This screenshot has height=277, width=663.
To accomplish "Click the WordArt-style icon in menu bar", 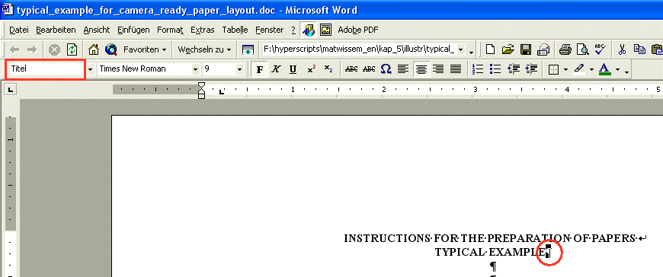I will coord(309,30).
